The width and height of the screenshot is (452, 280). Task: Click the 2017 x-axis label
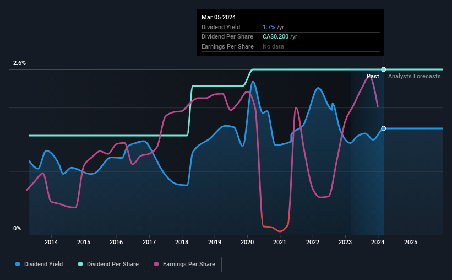click(149, 242)
